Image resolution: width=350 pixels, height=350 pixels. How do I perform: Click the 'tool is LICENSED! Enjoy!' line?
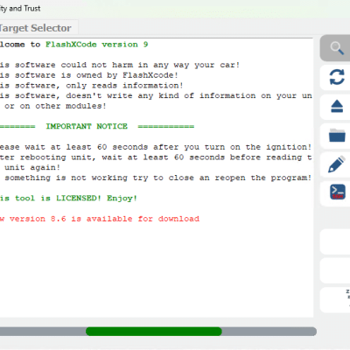[x=68, y=199]
